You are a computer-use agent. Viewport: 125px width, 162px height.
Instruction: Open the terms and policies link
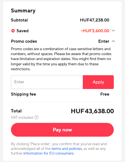tap(67, 148)
